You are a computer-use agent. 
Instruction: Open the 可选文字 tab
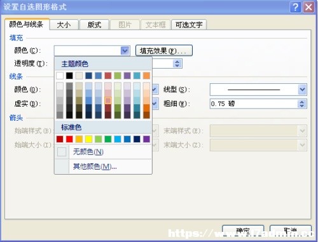point(189,25)
